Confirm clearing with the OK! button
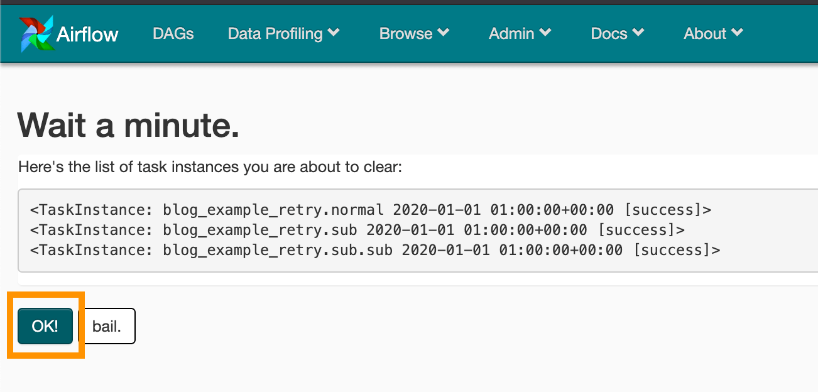Viewport: 818px width, 392px height. click(45, 326)
